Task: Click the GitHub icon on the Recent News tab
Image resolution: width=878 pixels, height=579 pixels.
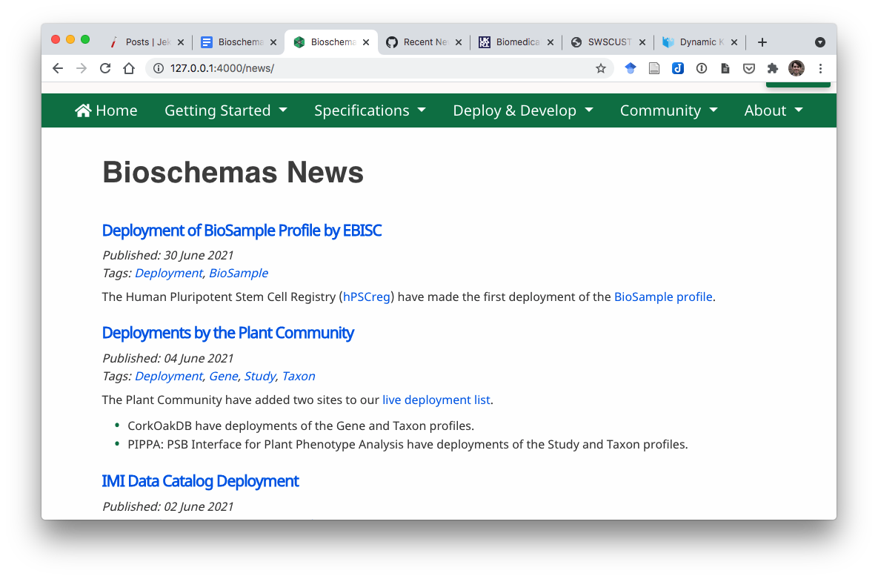Action: click(393, 42)
